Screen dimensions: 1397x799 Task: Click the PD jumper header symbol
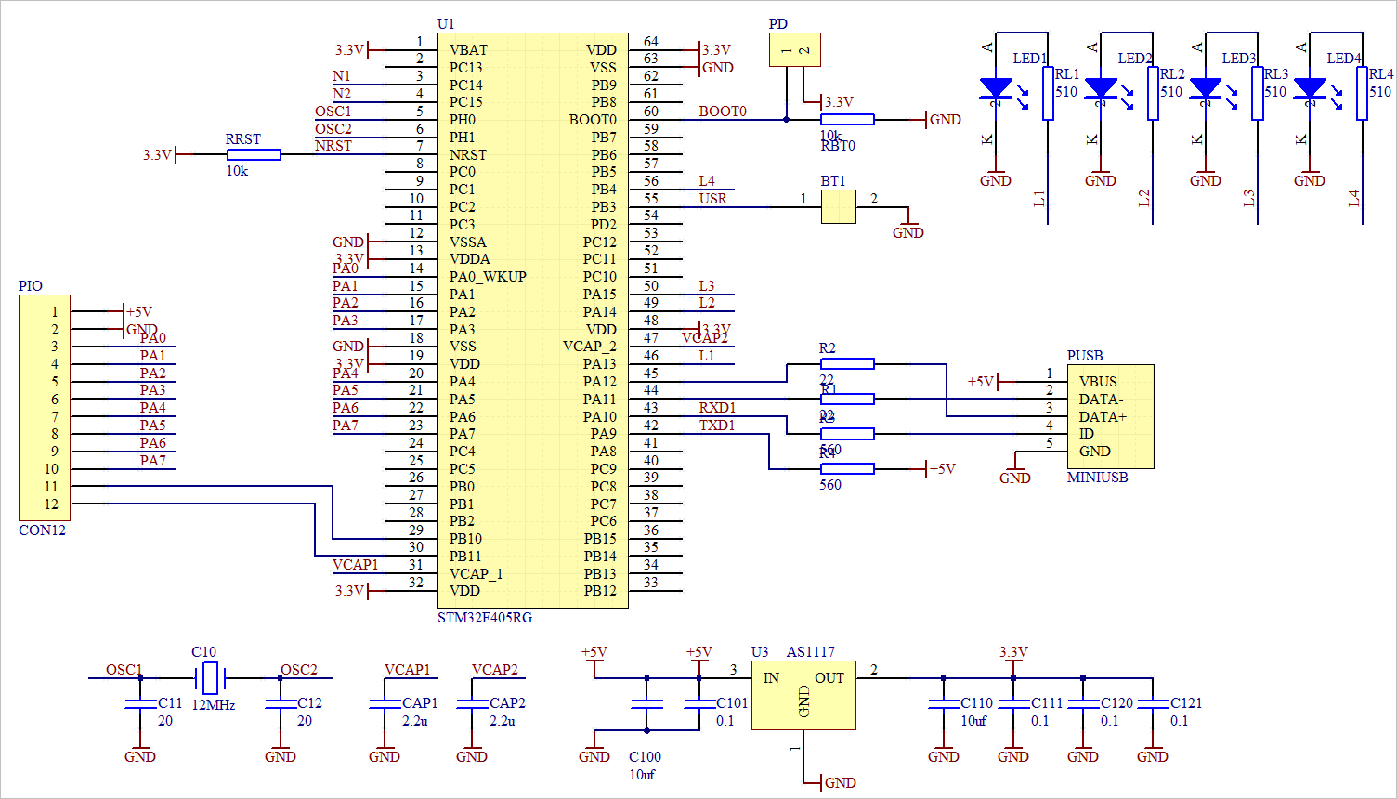pyautogui.click(x=795, y=51)
